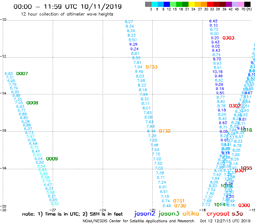The image size is (255, 224).
Task: Click the '70 (ft)' scale label
Action: pyautogui.click(x=246, y=9)
